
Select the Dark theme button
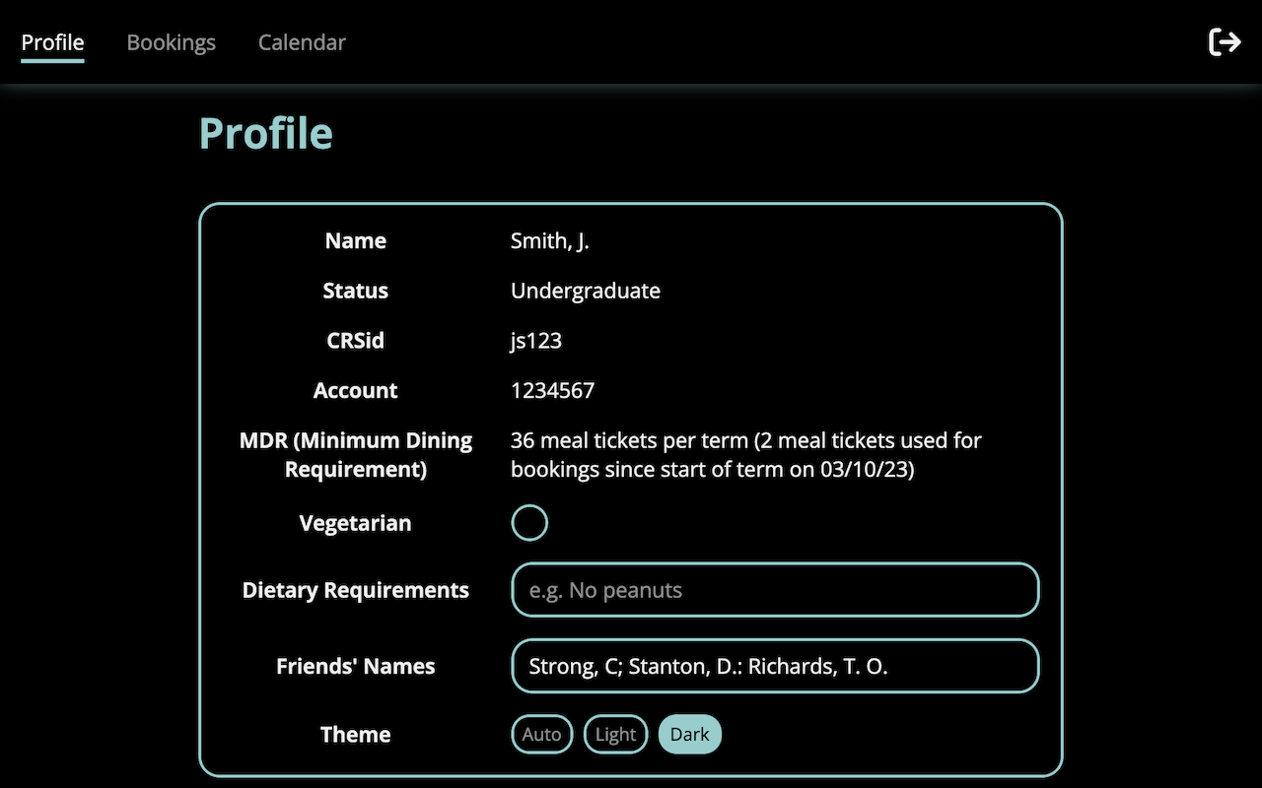(690, 735)
